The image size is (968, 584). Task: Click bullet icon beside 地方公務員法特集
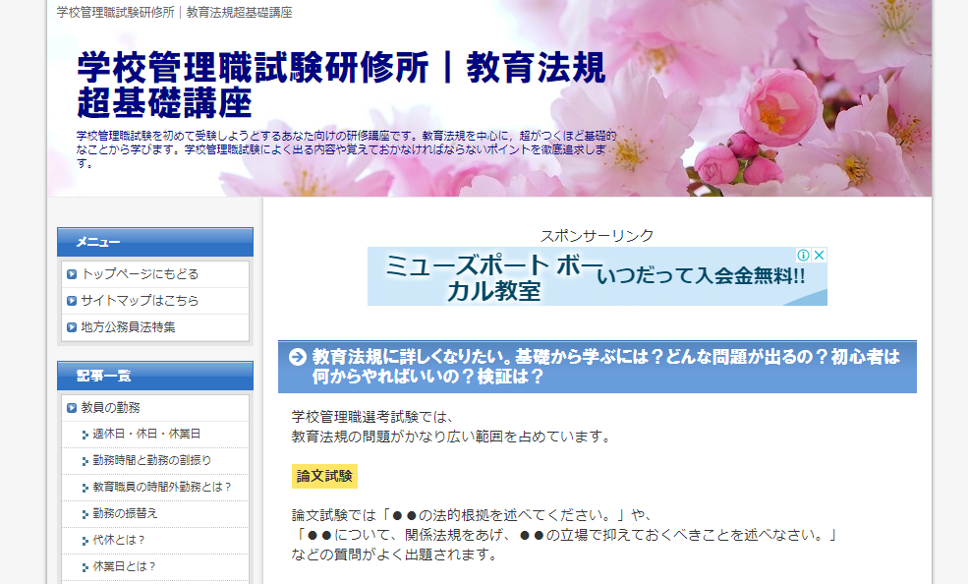click(x=72, y=327)
